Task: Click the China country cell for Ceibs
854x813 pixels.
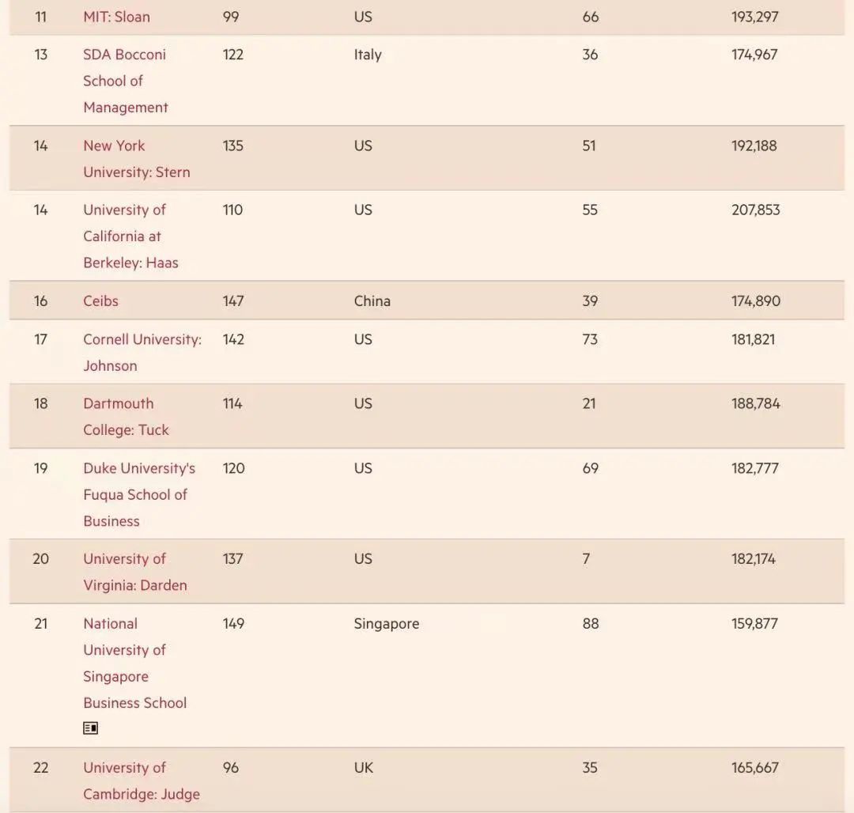Action: click(x=372, y=301)
